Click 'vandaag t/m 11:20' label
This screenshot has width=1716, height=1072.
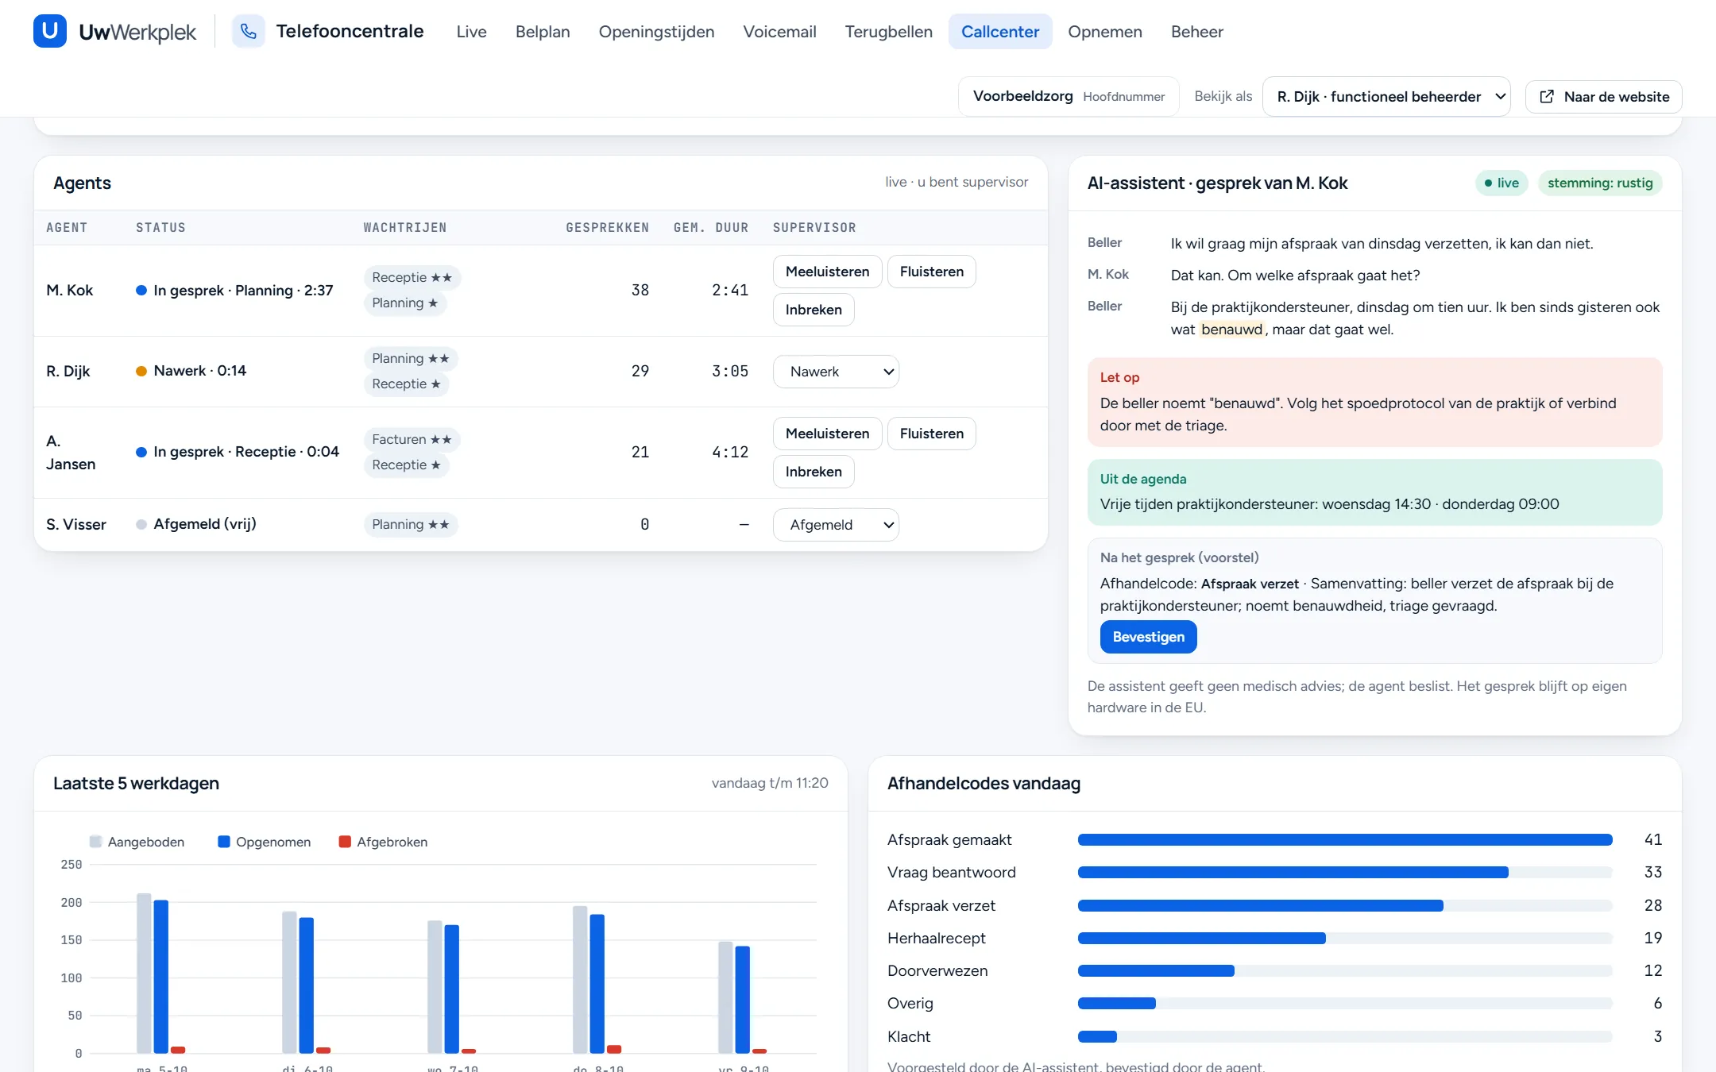coord(770,784)
